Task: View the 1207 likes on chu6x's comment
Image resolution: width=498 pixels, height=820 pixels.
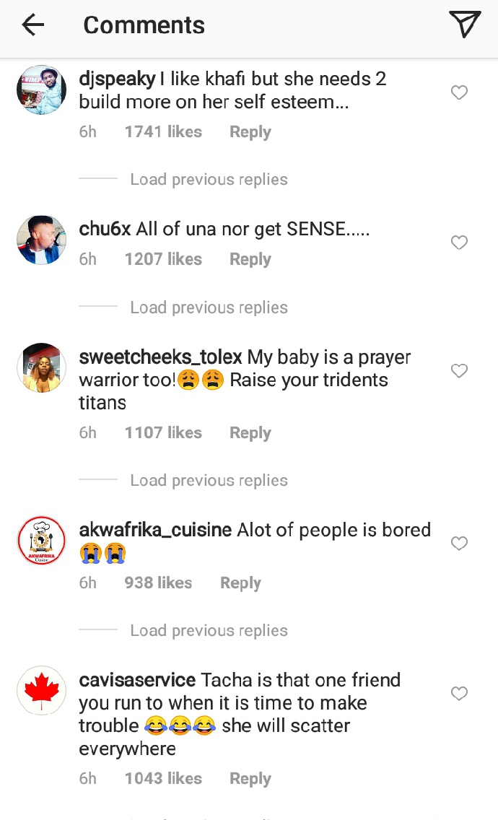Action: (163, 259)
